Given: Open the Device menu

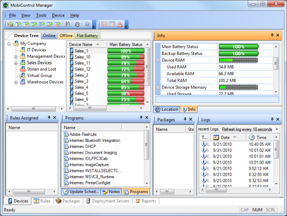Looking at the screenshot, I should tap(58, 15).
